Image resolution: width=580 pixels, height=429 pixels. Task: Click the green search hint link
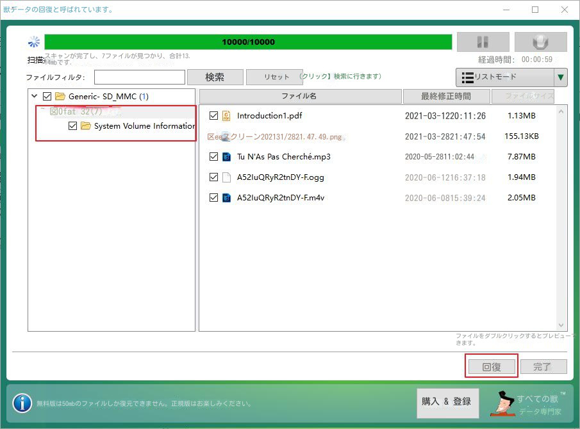tap(340, 76)
